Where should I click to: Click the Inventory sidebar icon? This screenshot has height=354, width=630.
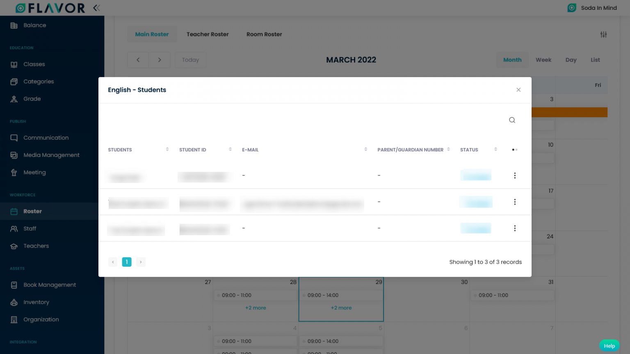[x=14, y=302]
